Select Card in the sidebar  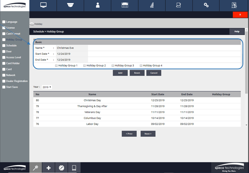(x=9, y=69)
